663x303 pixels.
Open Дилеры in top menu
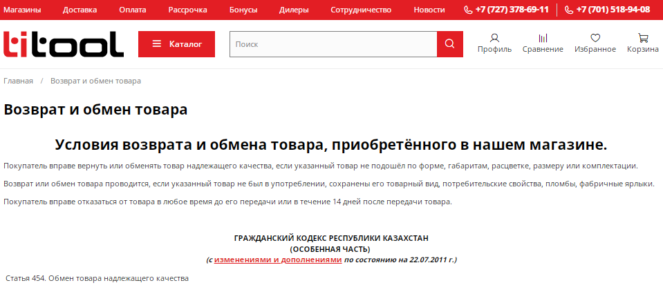294,10
